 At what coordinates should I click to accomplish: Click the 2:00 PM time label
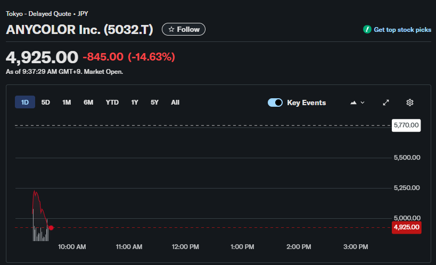(x=299, y=247)
